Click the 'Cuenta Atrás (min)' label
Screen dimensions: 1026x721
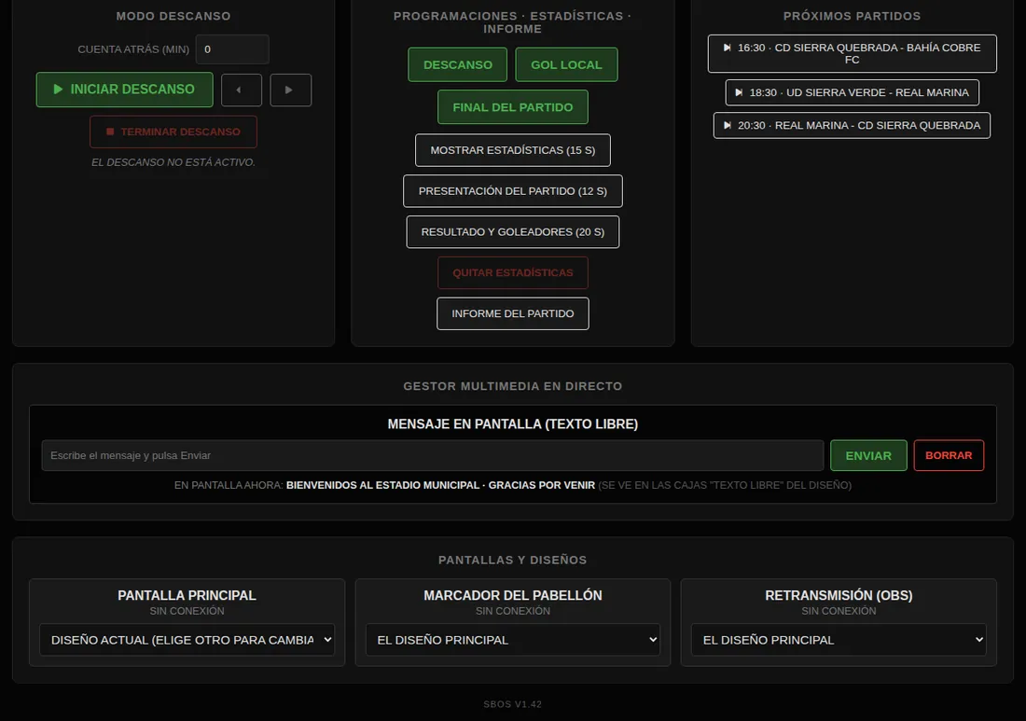pos(133,49)
